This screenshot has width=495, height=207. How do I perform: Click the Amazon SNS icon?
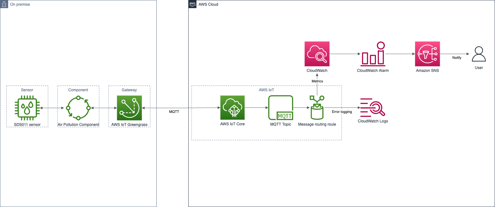point(427,54)
